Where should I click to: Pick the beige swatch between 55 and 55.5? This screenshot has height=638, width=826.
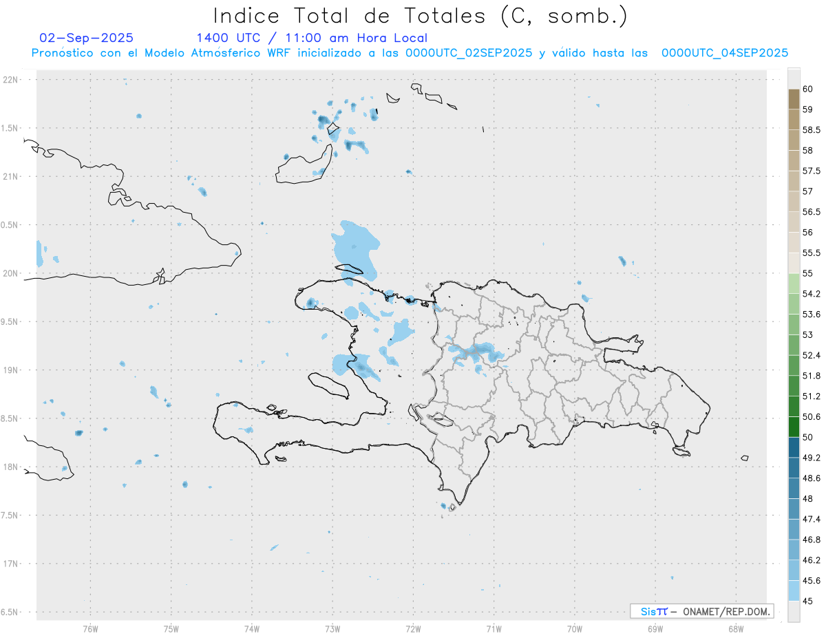[794, 263]
